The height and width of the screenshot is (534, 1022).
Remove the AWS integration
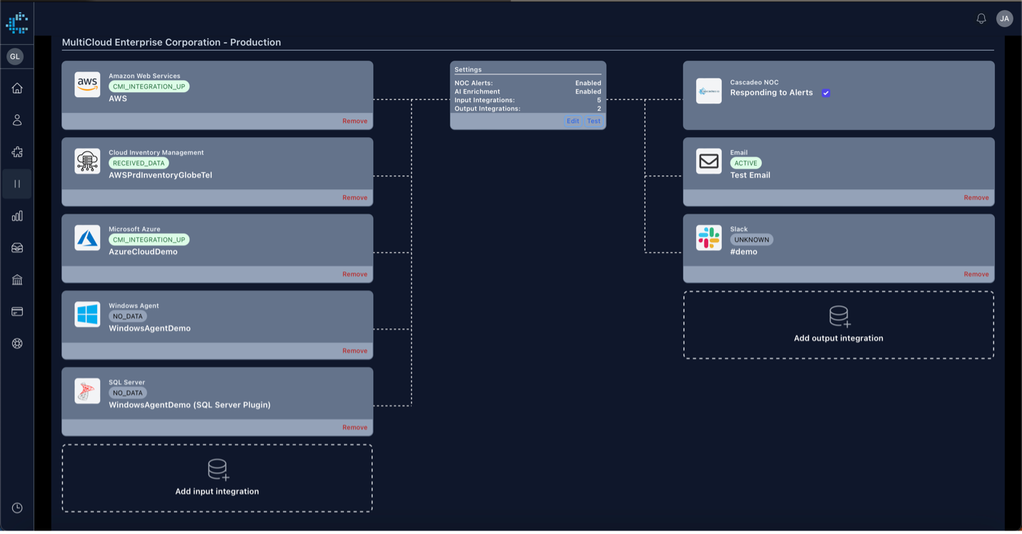(x=354, y=121)
